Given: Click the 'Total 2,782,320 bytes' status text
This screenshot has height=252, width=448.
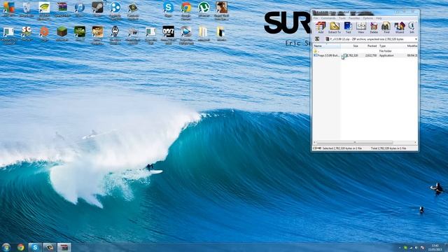Looking at the screenshot, I should (x=388, y=148).
